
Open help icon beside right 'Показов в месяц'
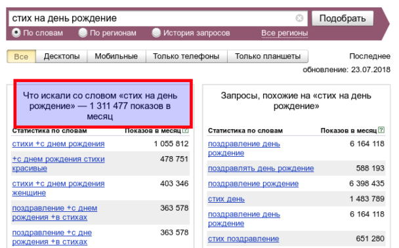(x=381, y=130)
